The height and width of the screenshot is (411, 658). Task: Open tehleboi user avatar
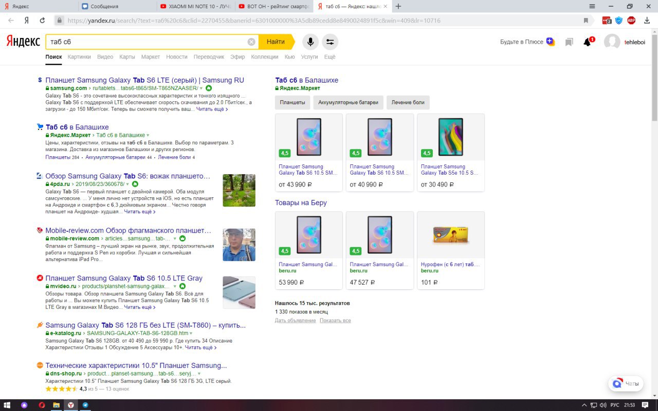click(612, 42)
